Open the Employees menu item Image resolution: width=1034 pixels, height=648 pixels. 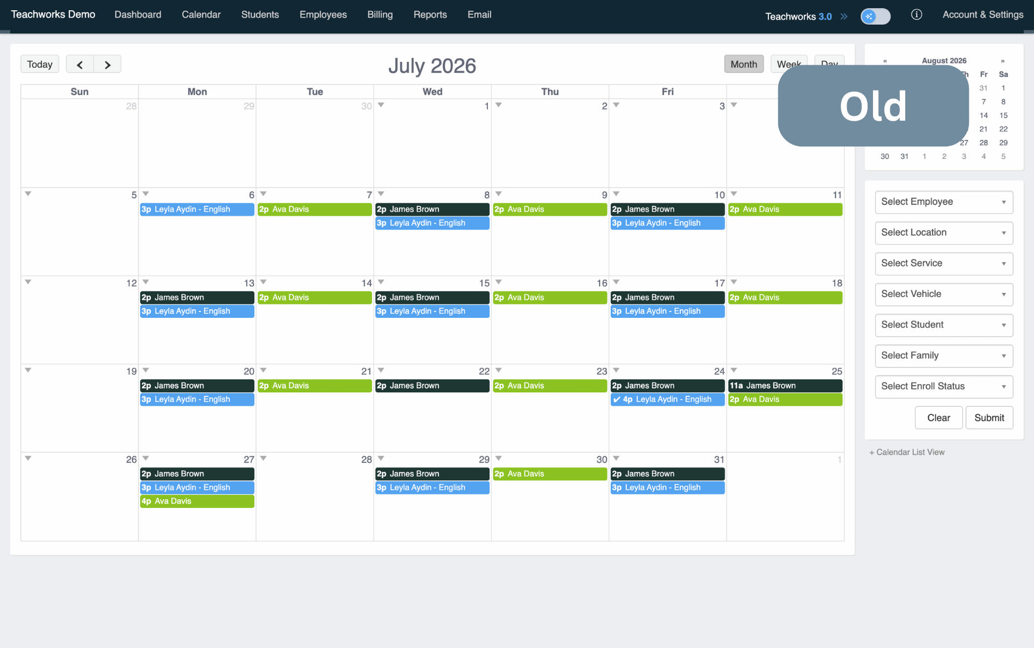[x=323, y=15]
